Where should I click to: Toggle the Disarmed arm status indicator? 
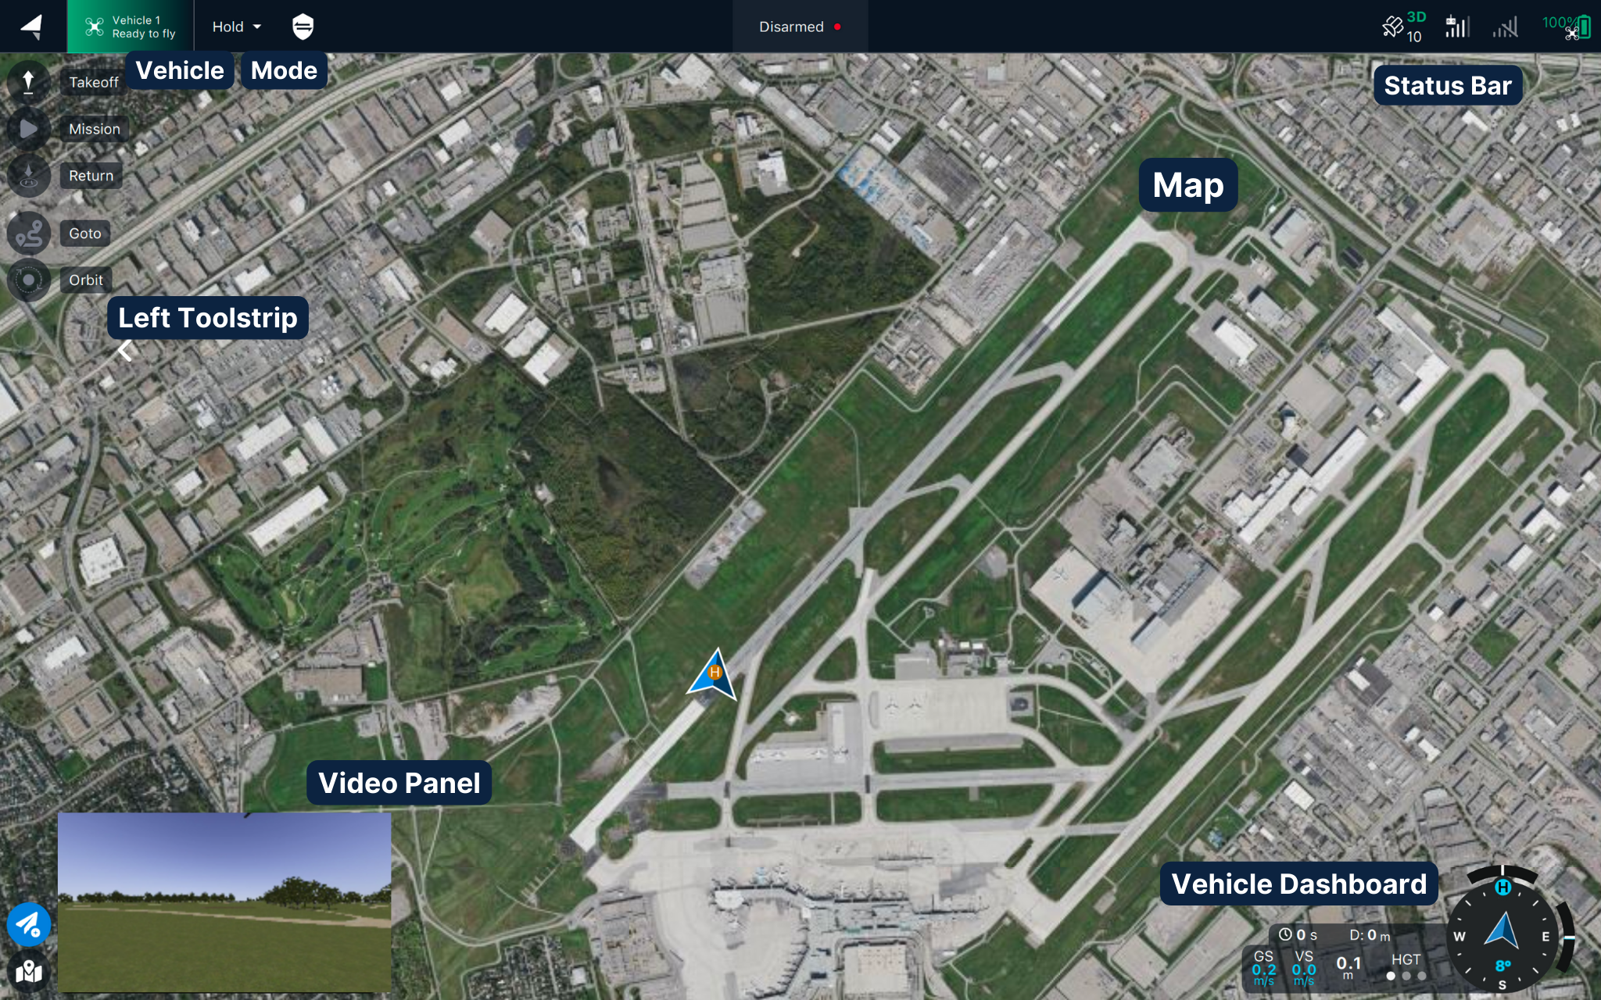click(800, 27)
